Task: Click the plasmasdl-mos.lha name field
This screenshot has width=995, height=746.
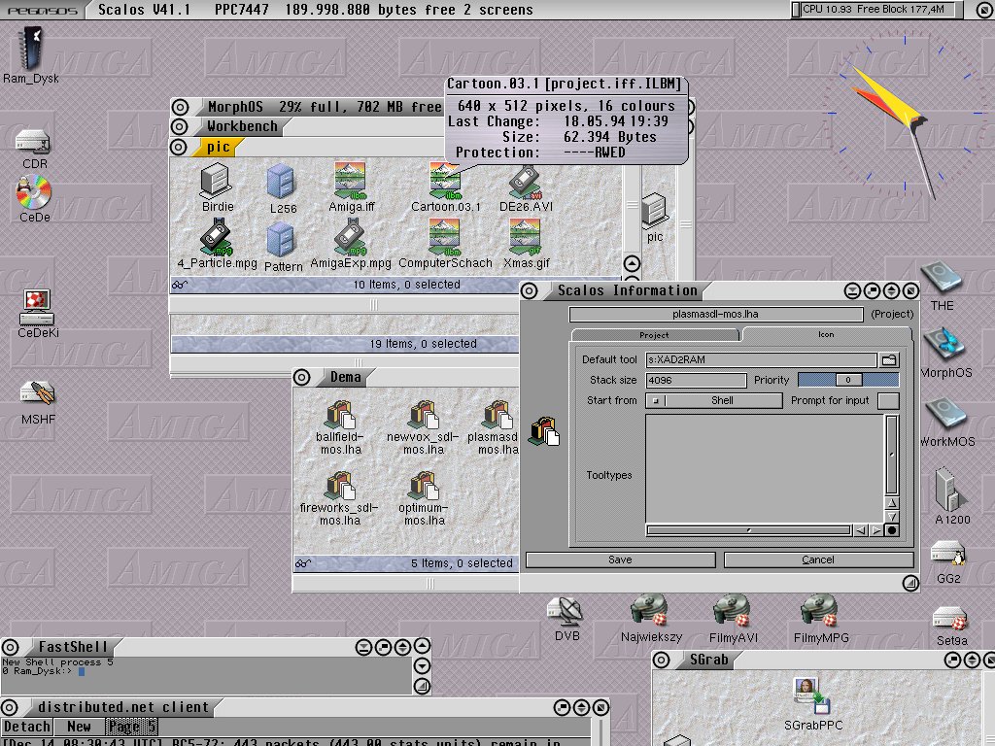Action: [x=716, y=314]
